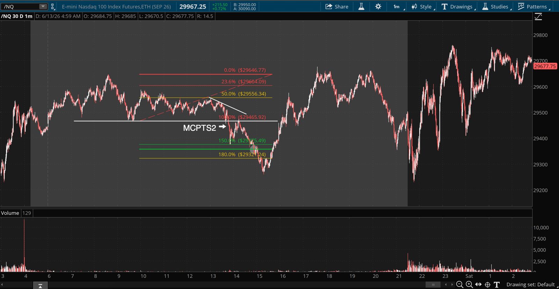Toggle the collapse volume panel arrow button
The image size is (559, 289).
pyautogui.click(x=40, y=286)
